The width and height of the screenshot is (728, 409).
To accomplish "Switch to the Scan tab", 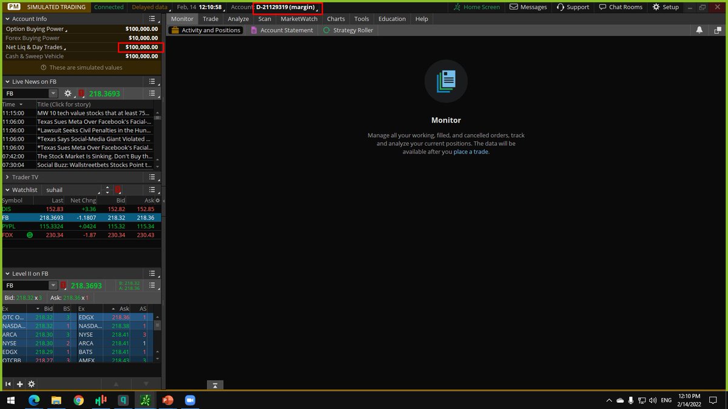I will tap(265, 19).
